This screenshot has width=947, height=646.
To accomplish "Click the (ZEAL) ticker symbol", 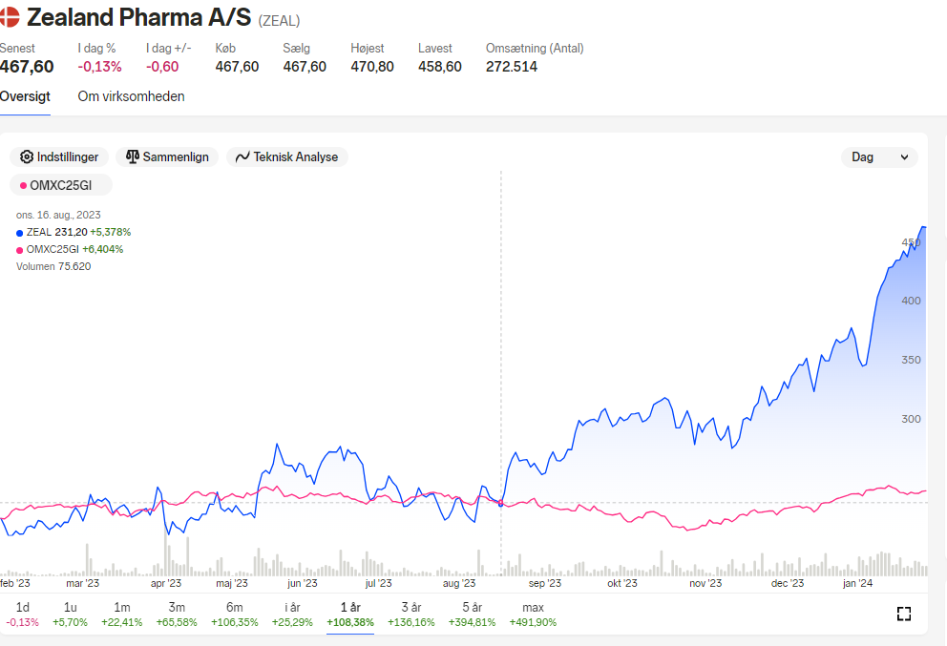I will (279, 21).
